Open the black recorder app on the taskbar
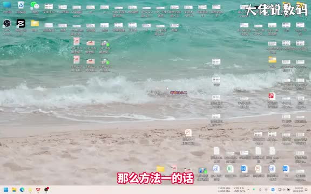Image resolution: width=311 pixels, height=194 pixels. coord(46,190)
